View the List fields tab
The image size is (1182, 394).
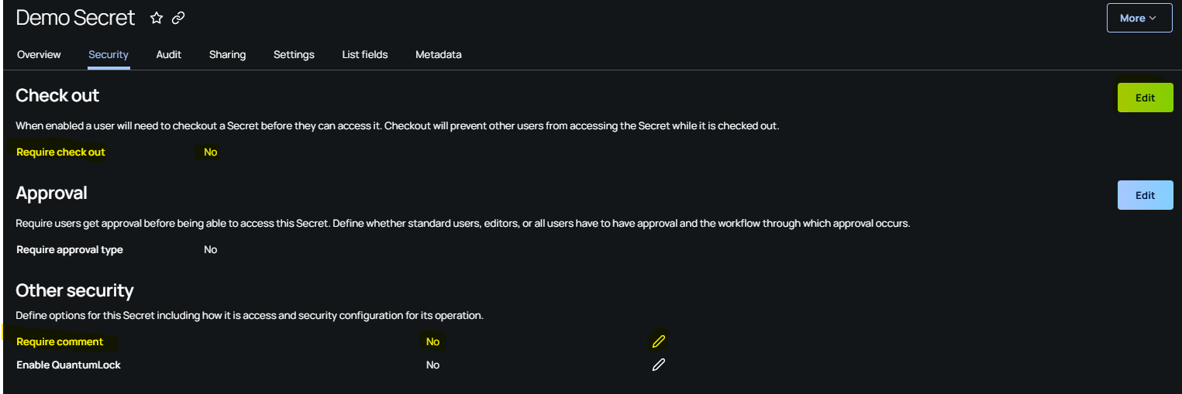click(x=365, y=55)
